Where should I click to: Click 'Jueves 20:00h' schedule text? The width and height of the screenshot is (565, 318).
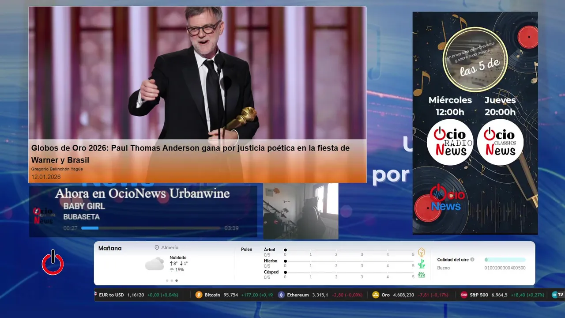(500, 106)
